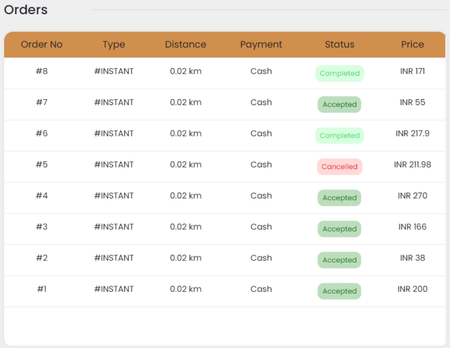Sort by the Order No column header

click(42, 44)
